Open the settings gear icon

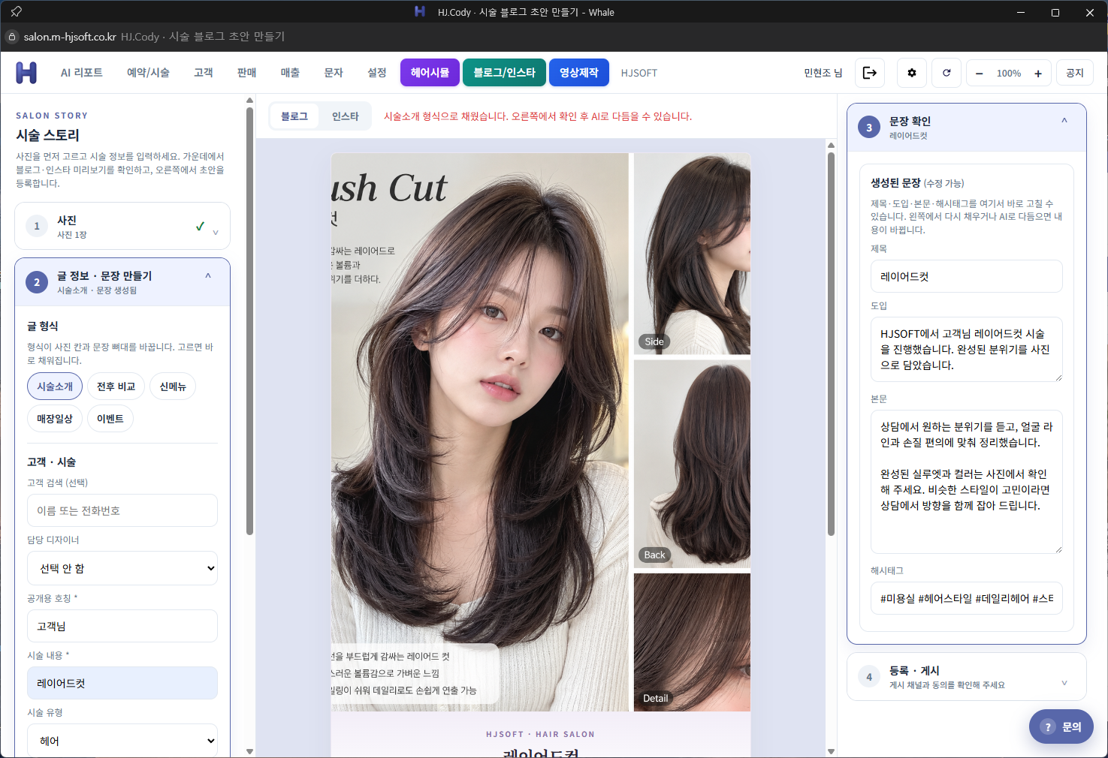coord(911,73)
